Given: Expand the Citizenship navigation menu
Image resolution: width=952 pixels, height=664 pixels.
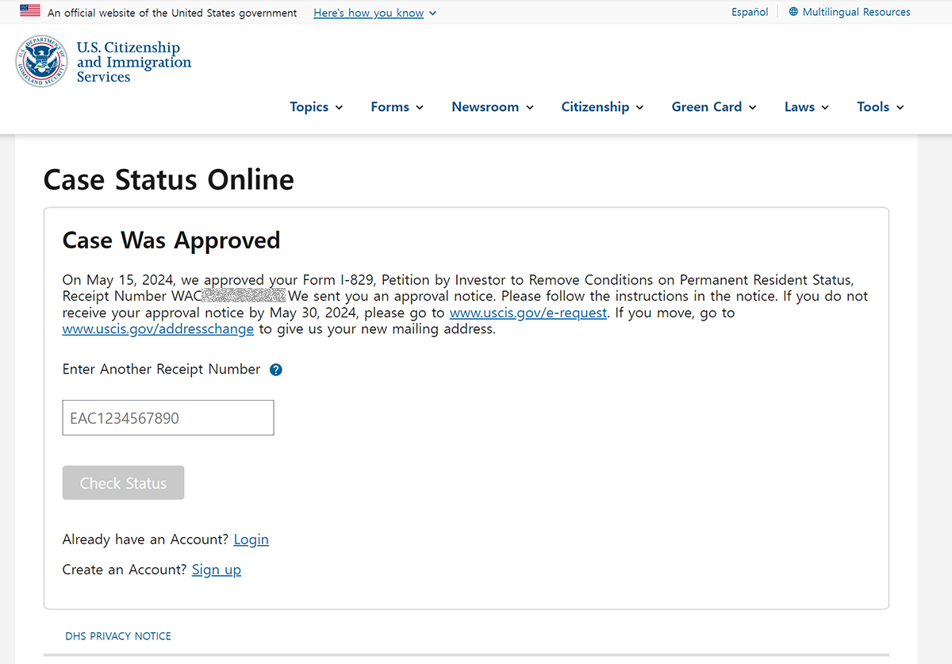Looking at the screenshot, I should point(602,107).
